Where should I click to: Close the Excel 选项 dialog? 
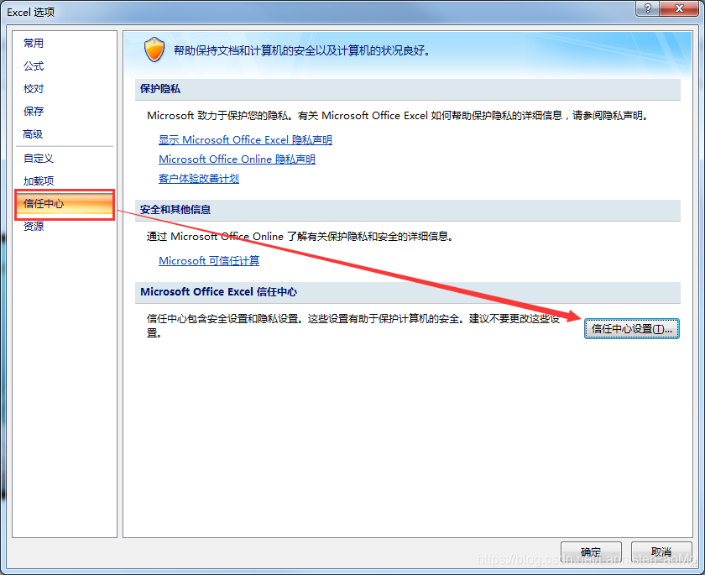pos(679,8)
